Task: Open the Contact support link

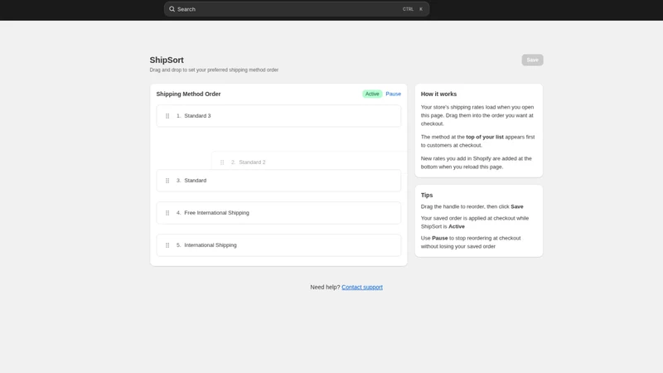Action: (362, 287)
